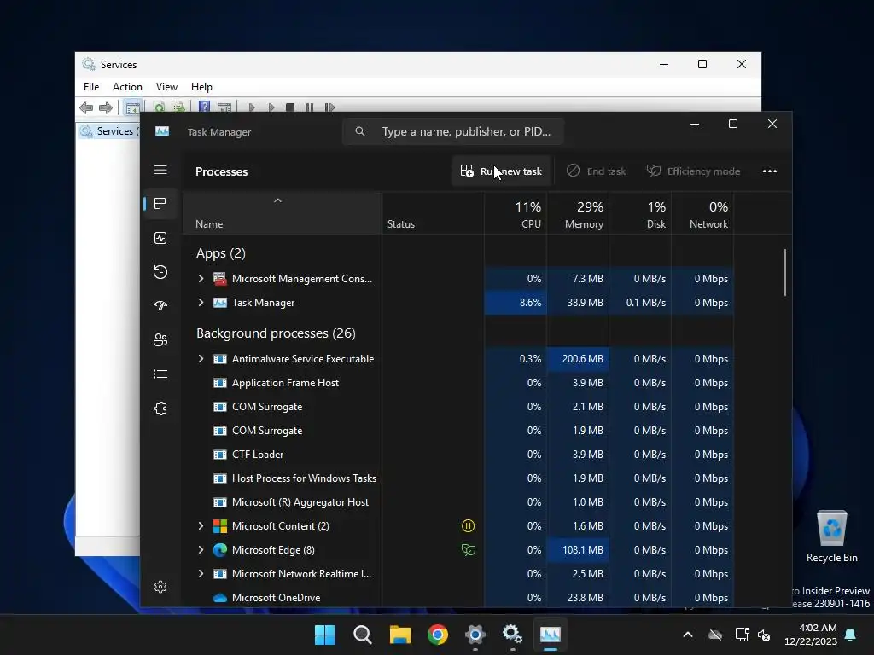Screen dimensions: 874x655
Task: Click Refresh icon in Services toolbar
Action: (x=159, y=107)
